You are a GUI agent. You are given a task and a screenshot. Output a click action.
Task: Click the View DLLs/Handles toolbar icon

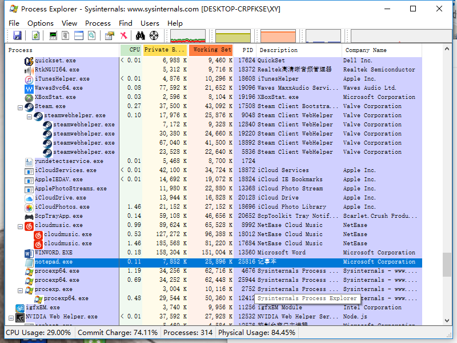tap(92, 35)
